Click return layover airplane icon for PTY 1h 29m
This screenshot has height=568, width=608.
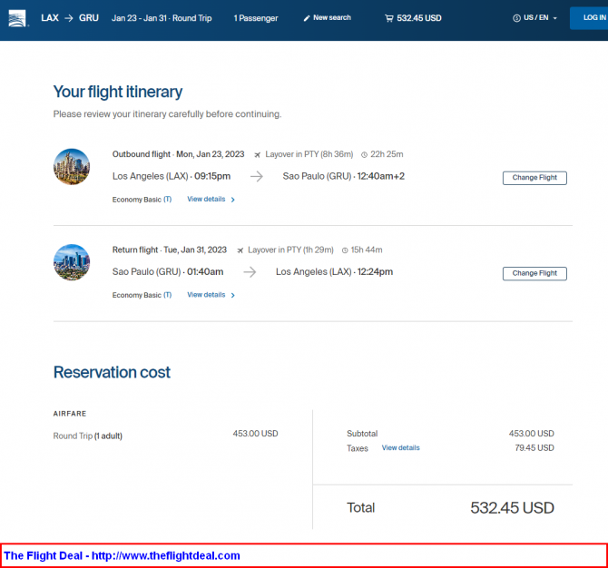click(240, 250)
